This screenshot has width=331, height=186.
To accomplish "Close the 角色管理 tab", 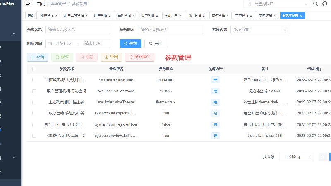I will coord(133,16).
